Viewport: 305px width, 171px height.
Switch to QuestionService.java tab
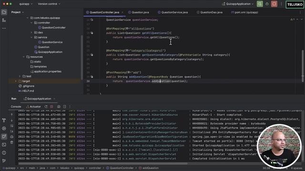173,12
